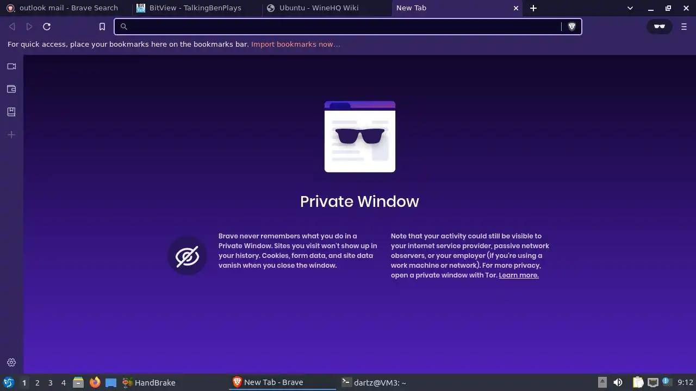Open the BitView - TalkingBenPlays tab
The width and height of the screenshot is (696, 391).
[x=196, y=8]
